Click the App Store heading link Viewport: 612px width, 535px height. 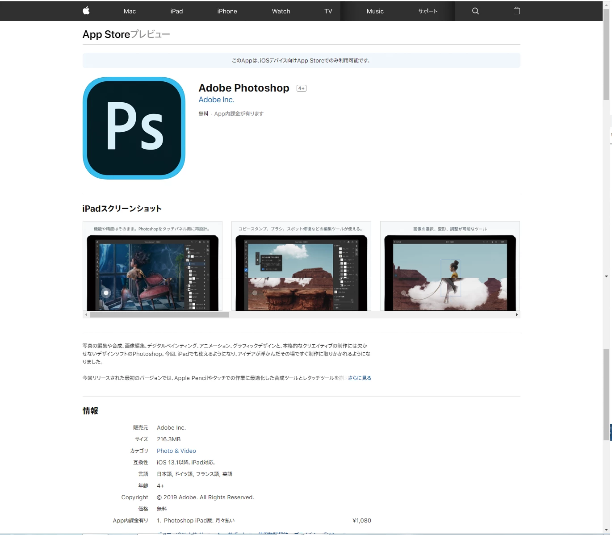[106, 34]
